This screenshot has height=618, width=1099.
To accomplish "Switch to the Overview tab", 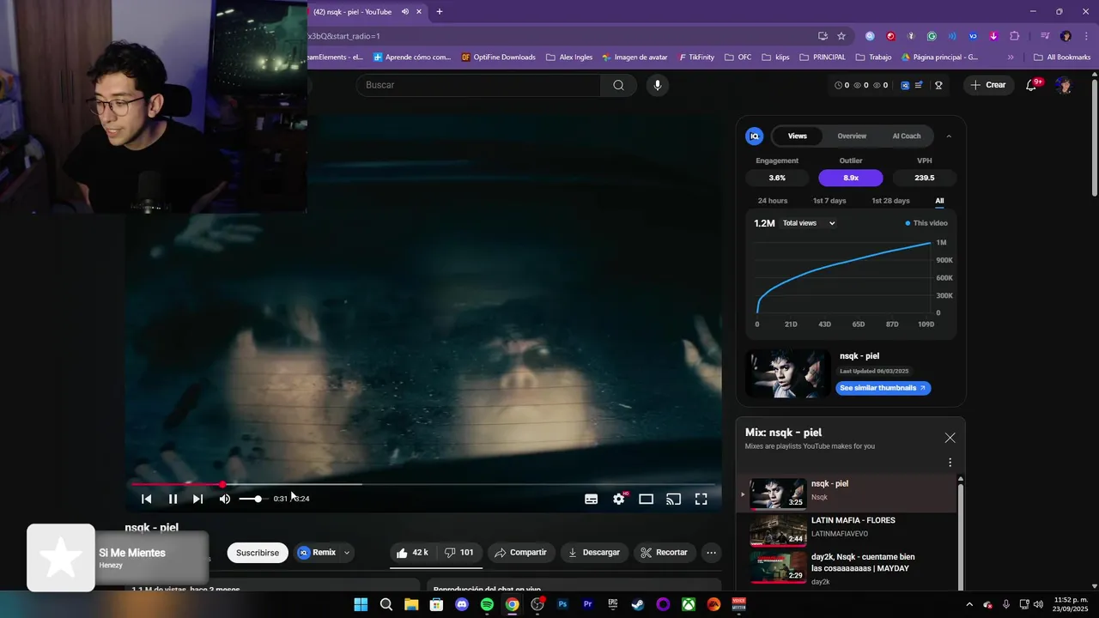I will click(852, 136).
